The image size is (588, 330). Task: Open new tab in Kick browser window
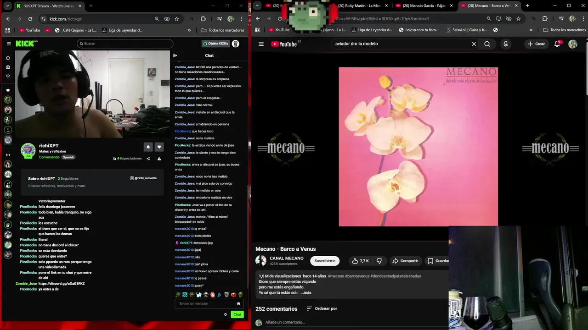tap(90, 5)
